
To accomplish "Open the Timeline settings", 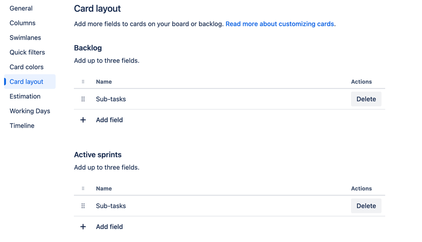I will click(x=22, y=126).
